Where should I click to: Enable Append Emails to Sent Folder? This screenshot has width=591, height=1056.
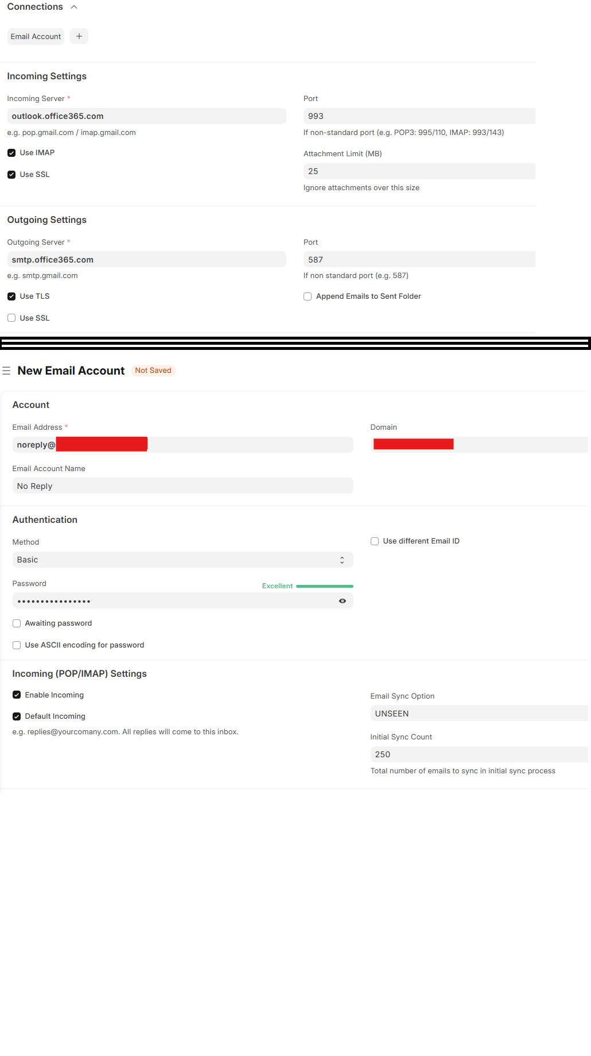click(x=308, y=296)
